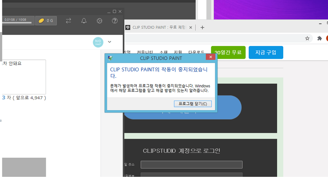Expand the account dropdown chevron next to avatar

coord(109,42)
